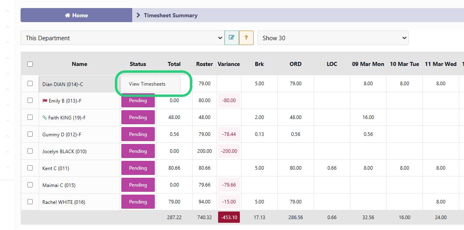This screenshot has width=464, height=230.
Task: Choose View Timesheets from the popup menu
Action: point(150,84)
